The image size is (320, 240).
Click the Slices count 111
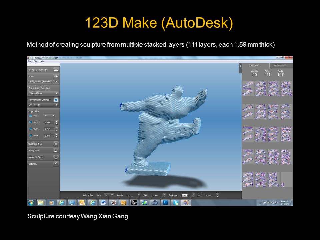click(267, 75)
